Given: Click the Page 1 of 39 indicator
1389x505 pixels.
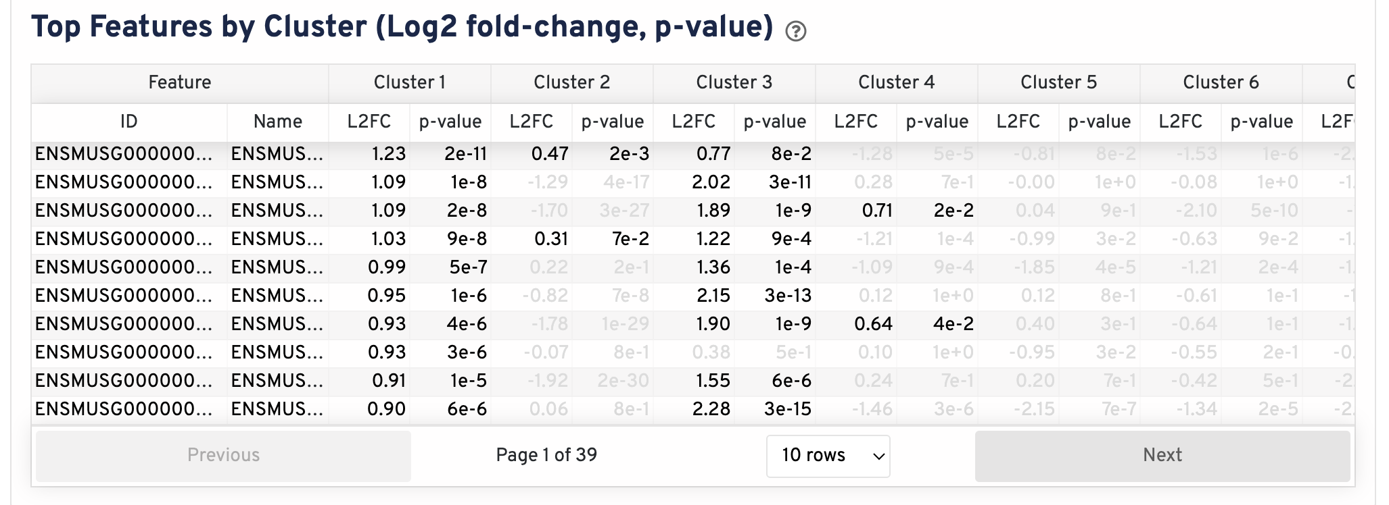Looking at the screenshot, I should 546,455.
